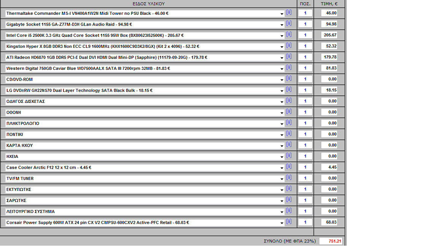Screen dimensions: 438x246
Task: Click info icon for ΗΧΕΙΑ row
Action: 289,156
